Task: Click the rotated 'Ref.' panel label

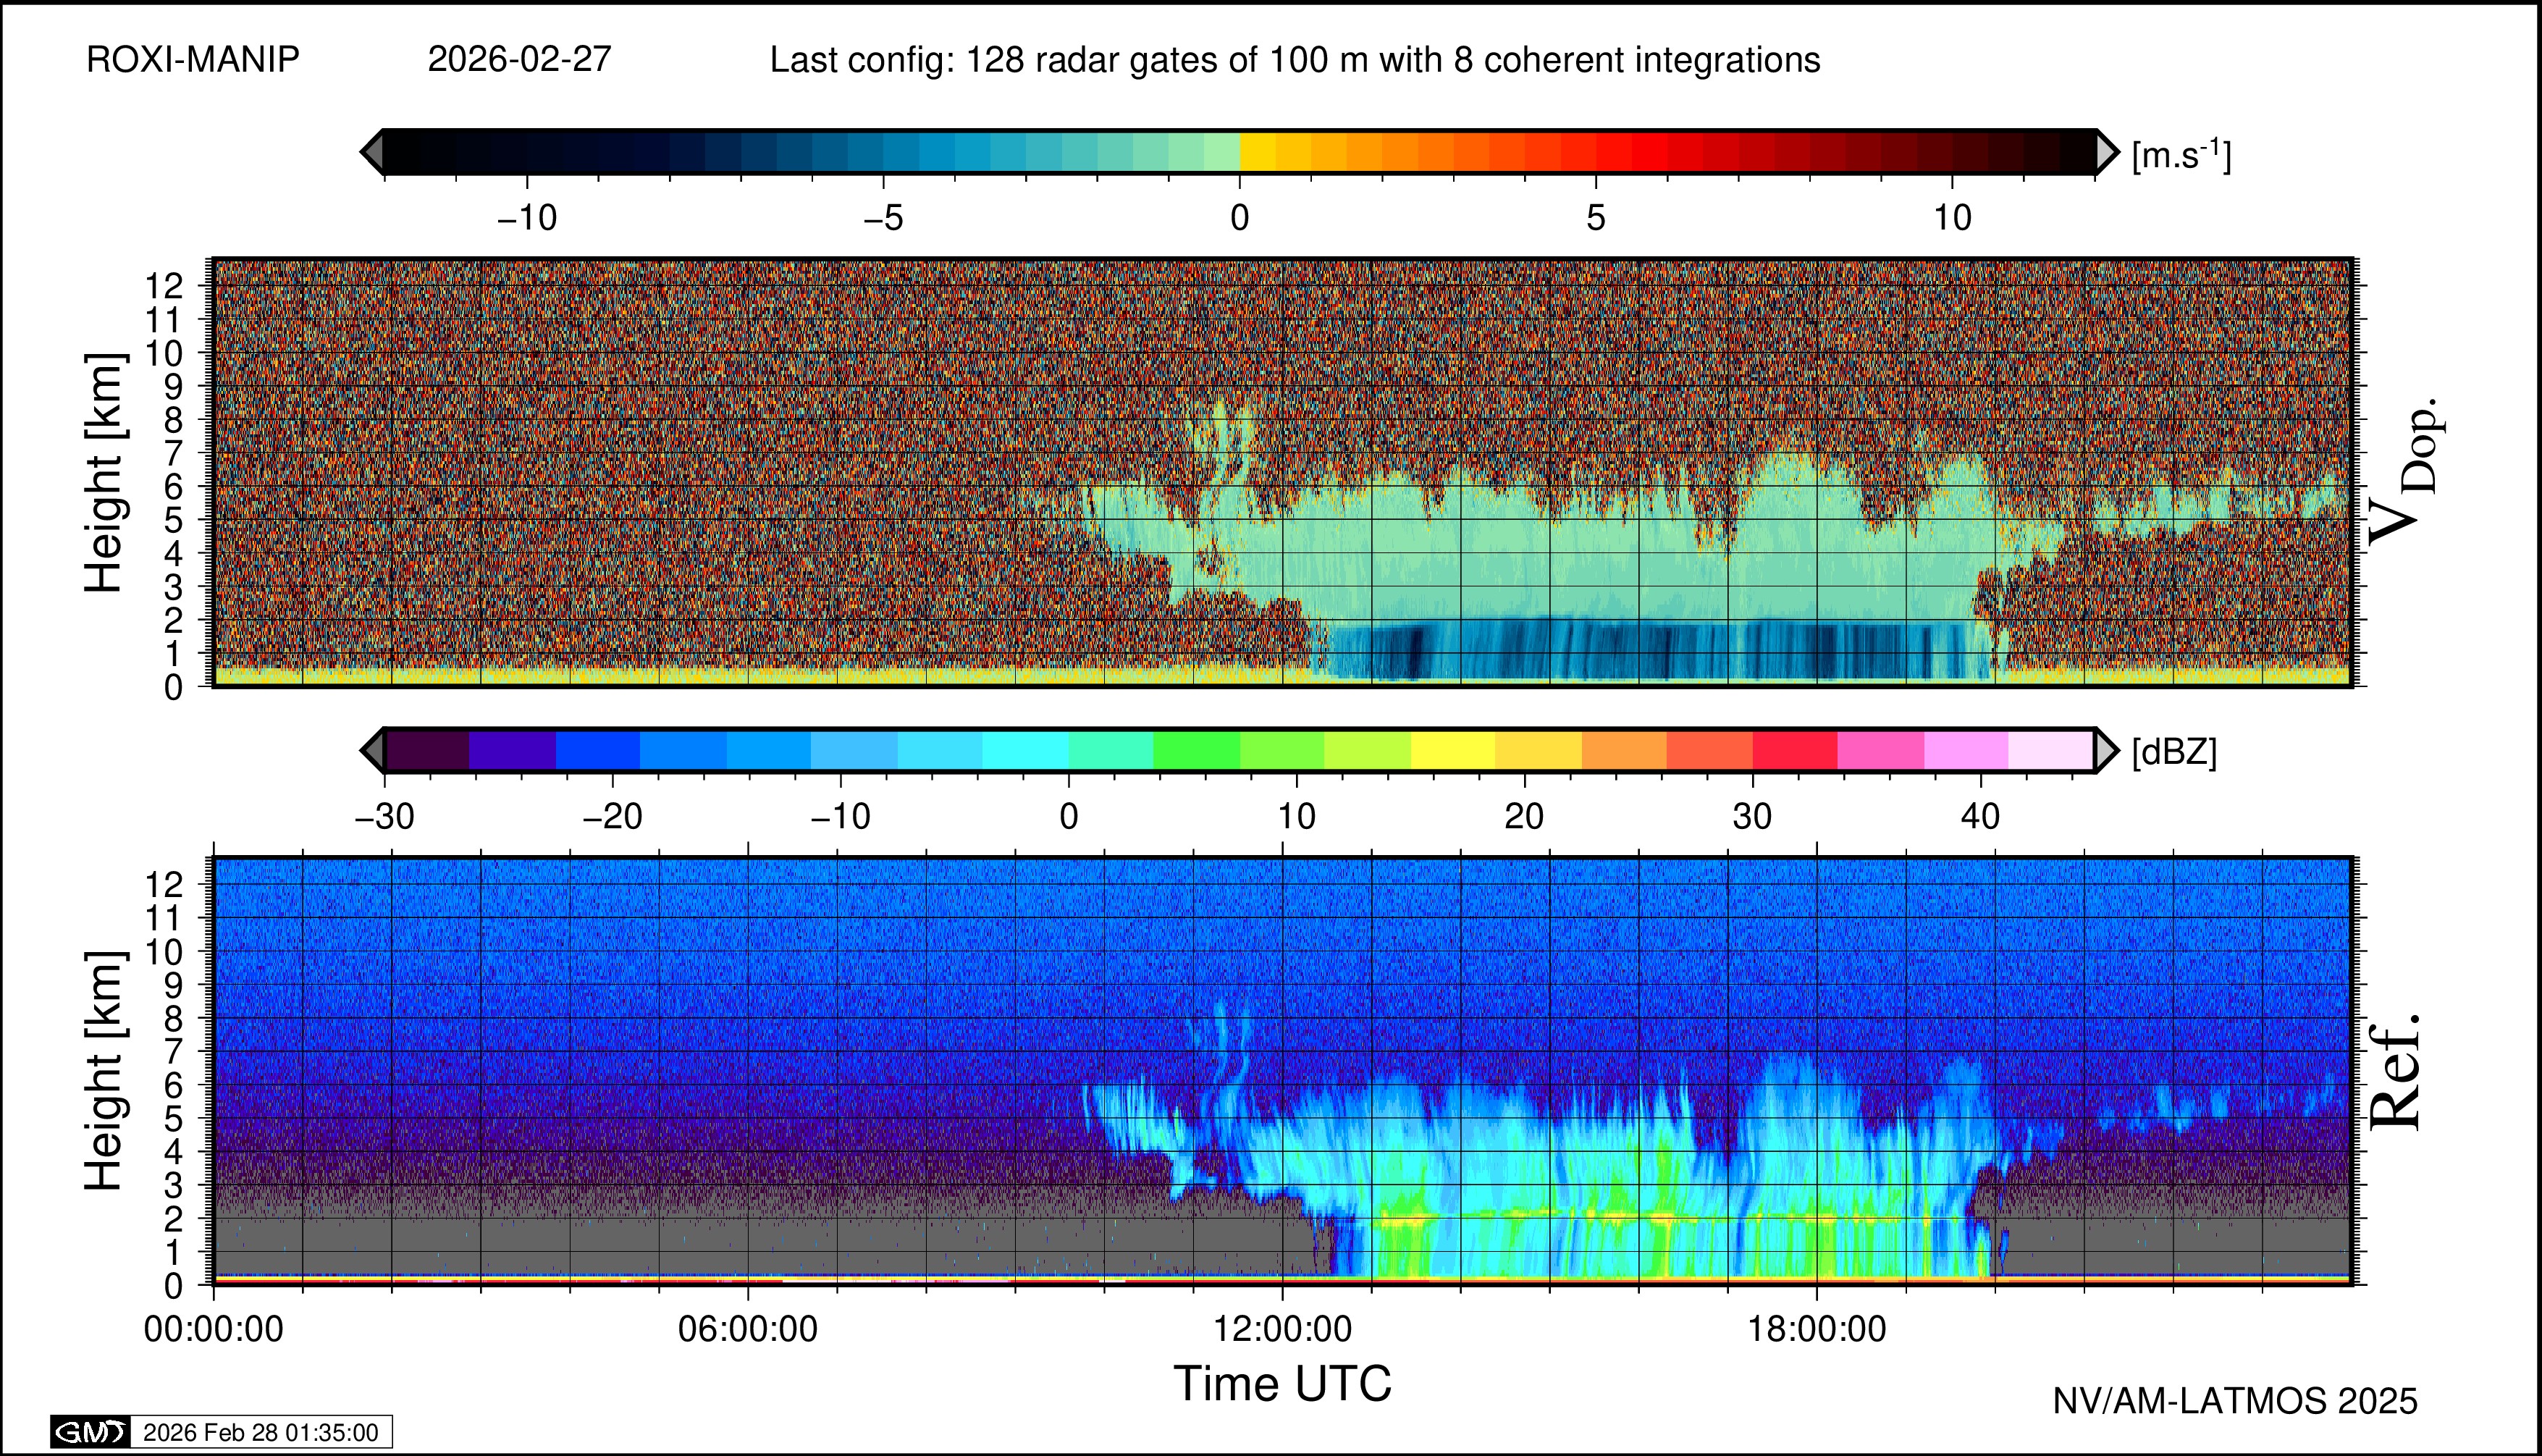Action: coord(2396,1072)
